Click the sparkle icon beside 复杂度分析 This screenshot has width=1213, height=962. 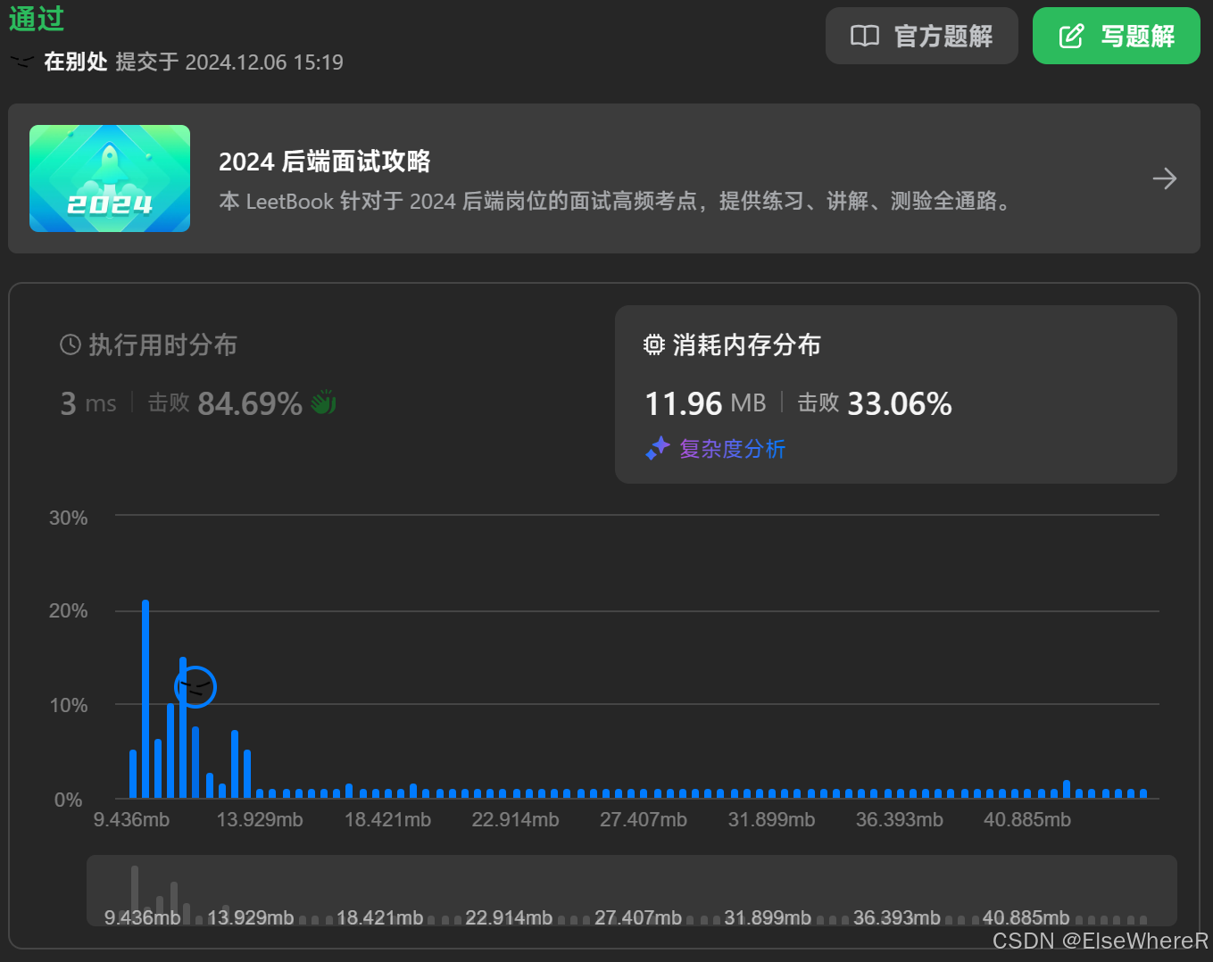658,448
